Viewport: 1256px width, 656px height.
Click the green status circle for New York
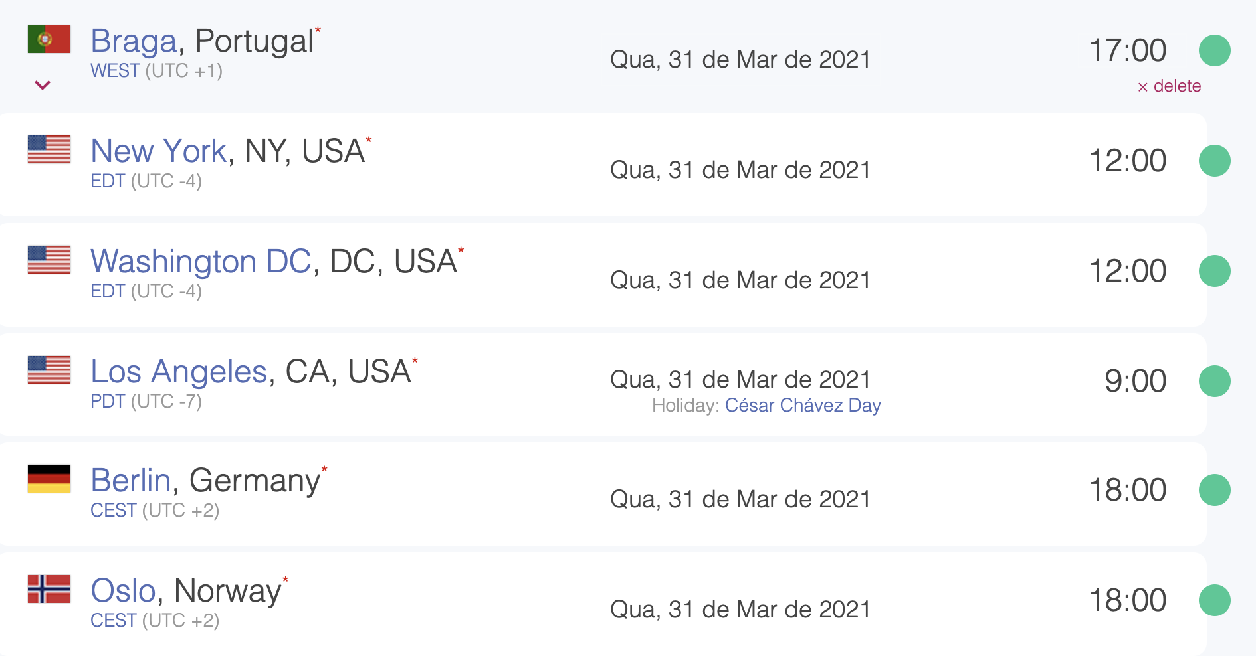[1215, 159]
